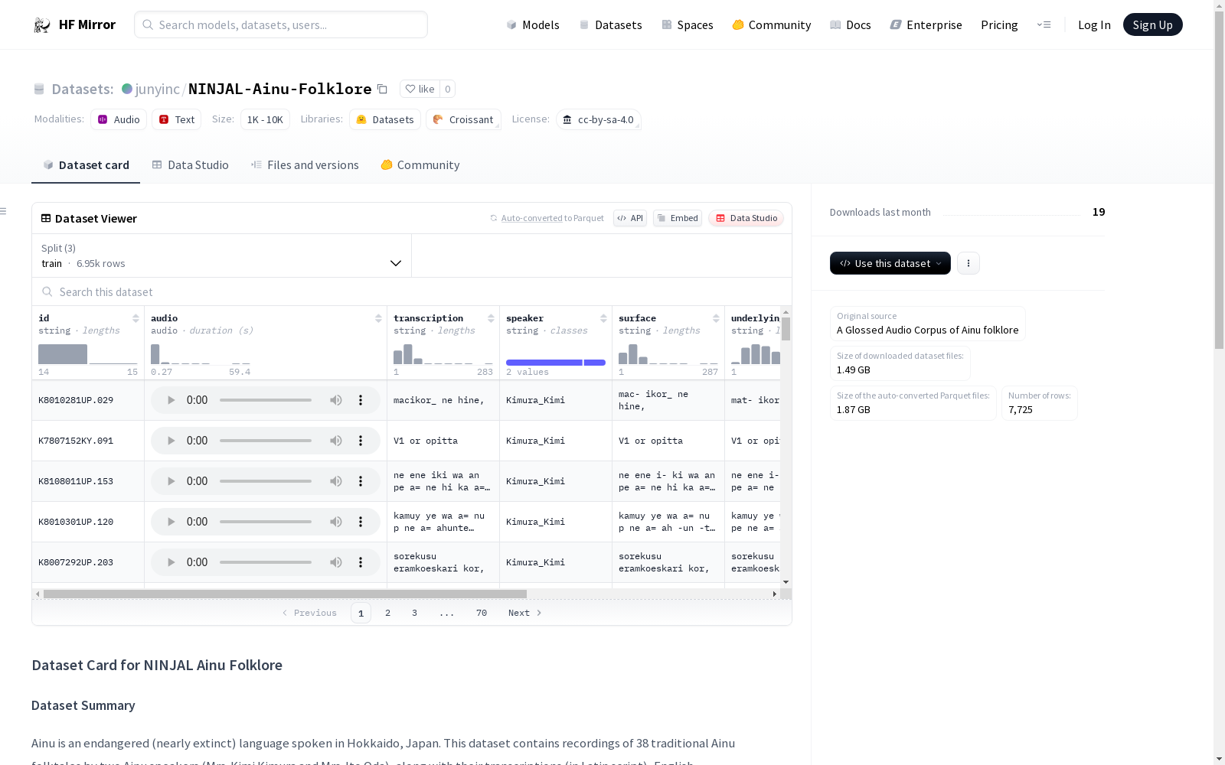Viewport: 1225px width, 765px height.
Task: Seek audio slider in row K7807152KY.091
Action: pyautogui.click(x=266, y=441)
